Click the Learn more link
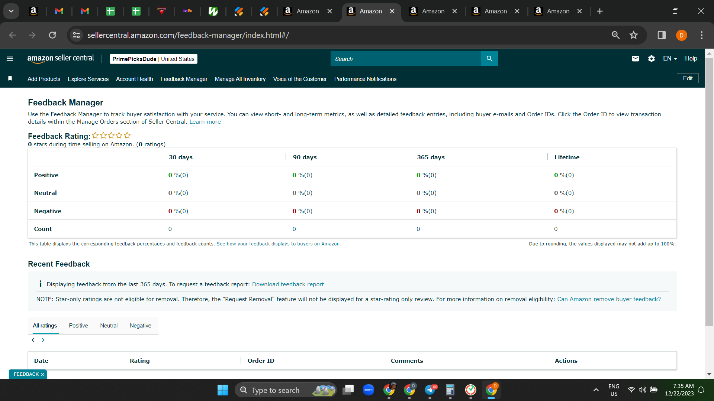Screen dimensions: 714x401 coord(205,122)
